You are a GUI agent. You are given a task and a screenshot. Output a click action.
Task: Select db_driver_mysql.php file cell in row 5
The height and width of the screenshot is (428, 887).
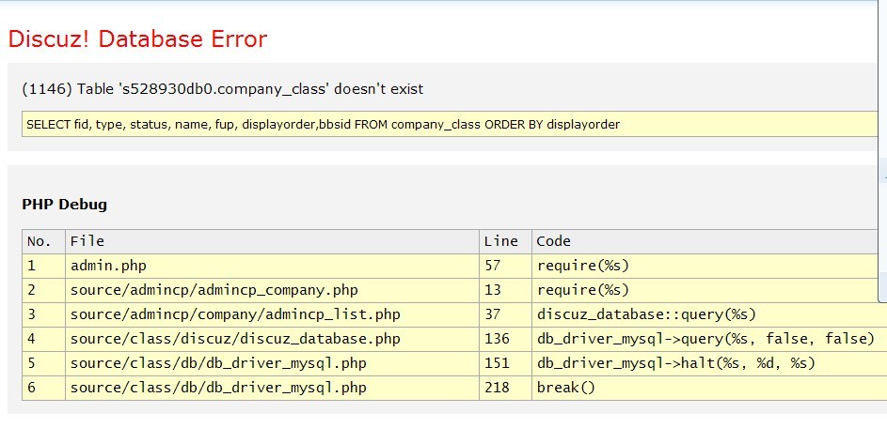coord(272,363)
